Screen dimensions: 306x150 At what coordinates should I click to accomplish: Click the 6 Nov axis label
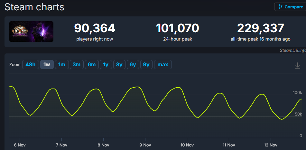pos(20,145)
